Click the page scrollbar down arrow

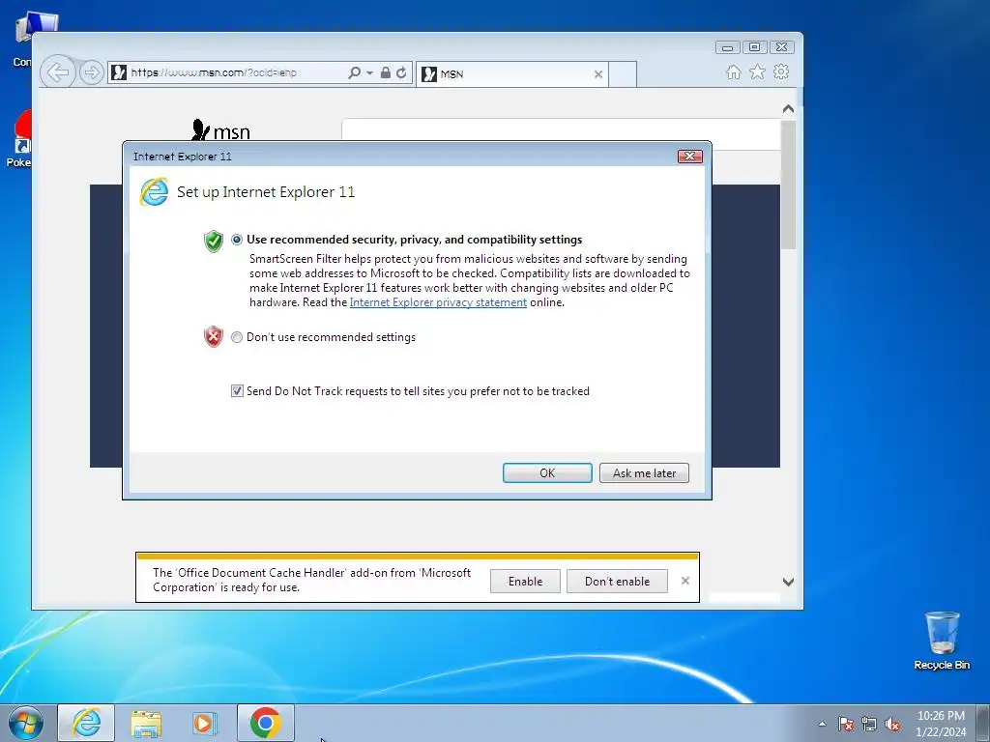coord(788,582)
